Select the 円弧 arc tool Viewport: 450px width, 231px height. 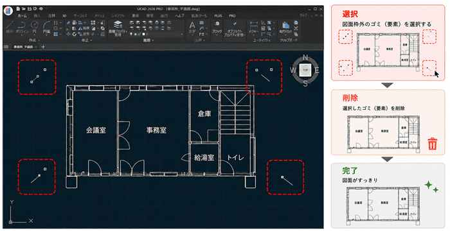[x=46, y=27]
